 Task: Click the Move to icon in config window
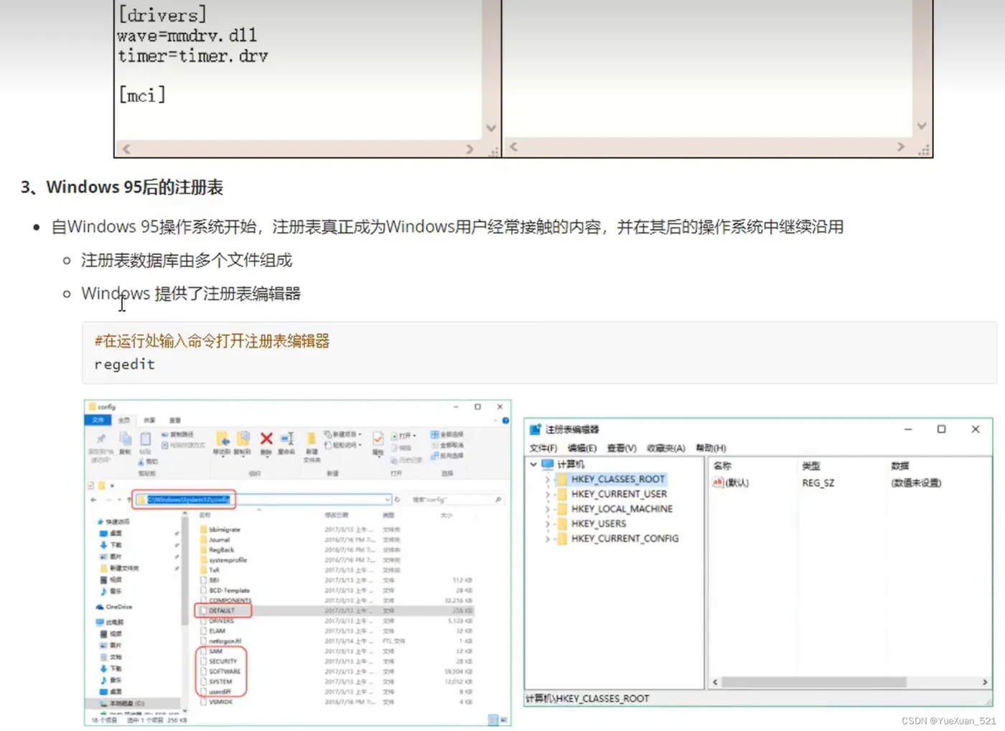223,439
